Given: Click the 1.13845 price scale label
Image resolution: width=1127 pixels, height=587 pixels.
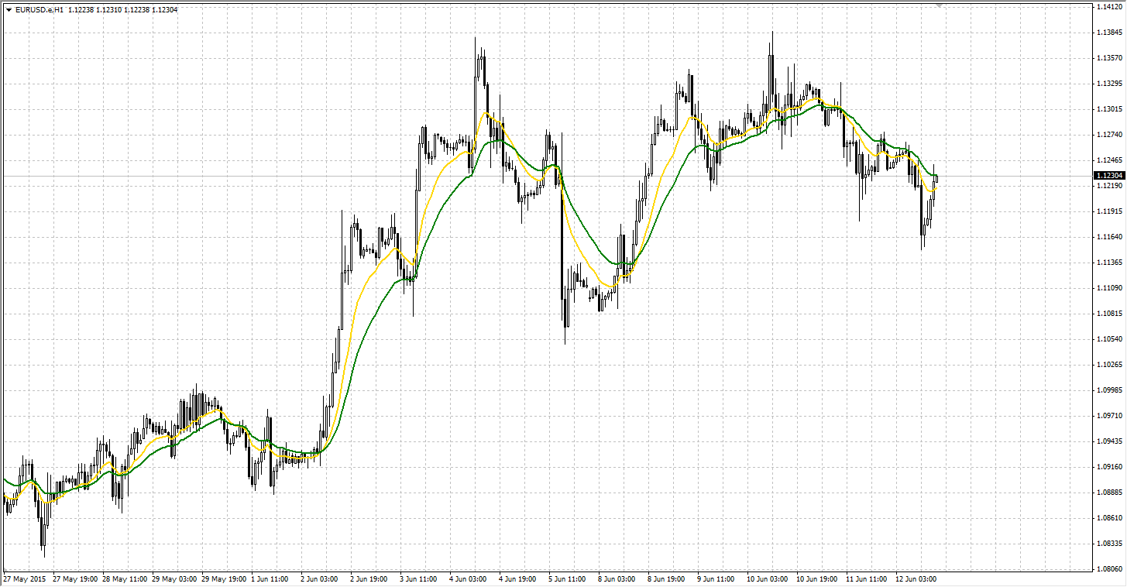Looking at the screenshot, I should [x=1108, y=33].
